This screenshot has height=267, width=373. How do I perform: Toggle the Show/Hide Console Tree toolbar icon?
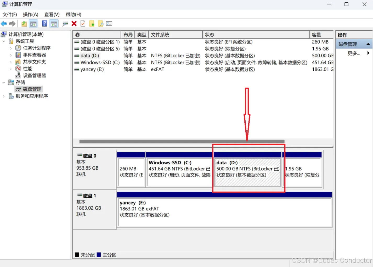(x=33, y=24)
